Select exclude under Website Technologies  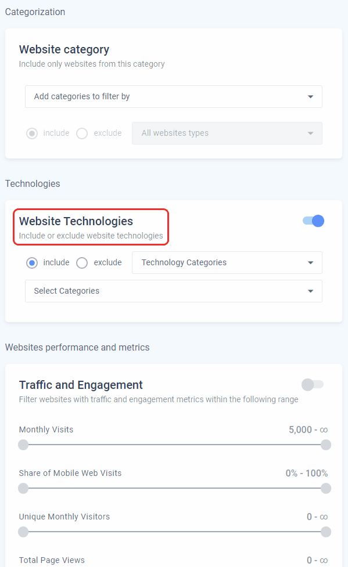tap(81, 262)
